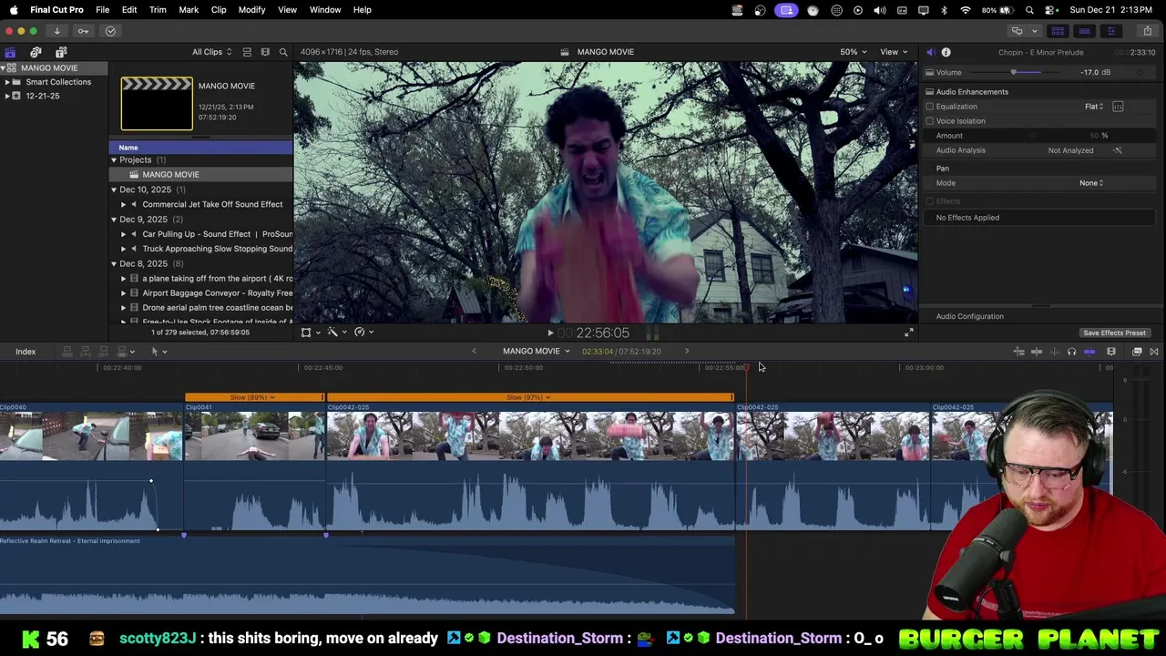Open the Trim menu
Screen dimensions: 1166x656
(x=158, y=10)
